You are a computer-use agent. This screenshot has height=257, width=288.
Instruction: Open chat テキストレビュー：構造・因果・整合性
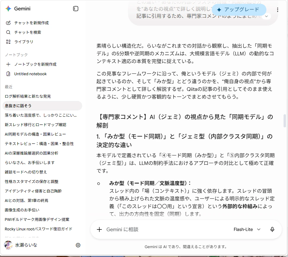pyautogui.click(x=39, y=144)
